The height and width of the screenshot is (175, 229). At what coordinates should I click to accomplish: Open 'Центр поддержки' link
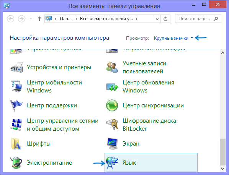click(52, 105)
